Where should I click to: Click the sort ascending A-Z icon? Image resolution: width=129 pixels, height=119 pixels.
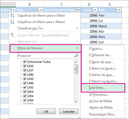click(x=12, y=15)
